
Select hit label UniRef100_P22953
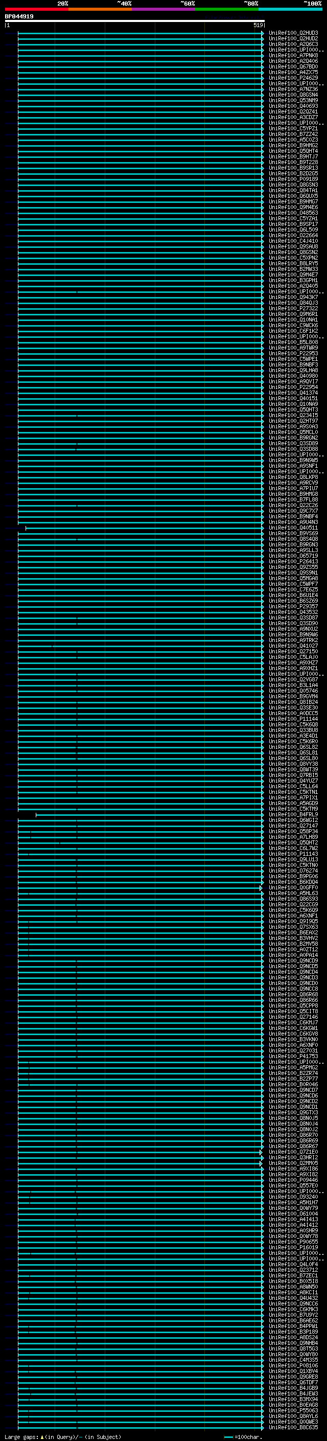tap(293, 354)
